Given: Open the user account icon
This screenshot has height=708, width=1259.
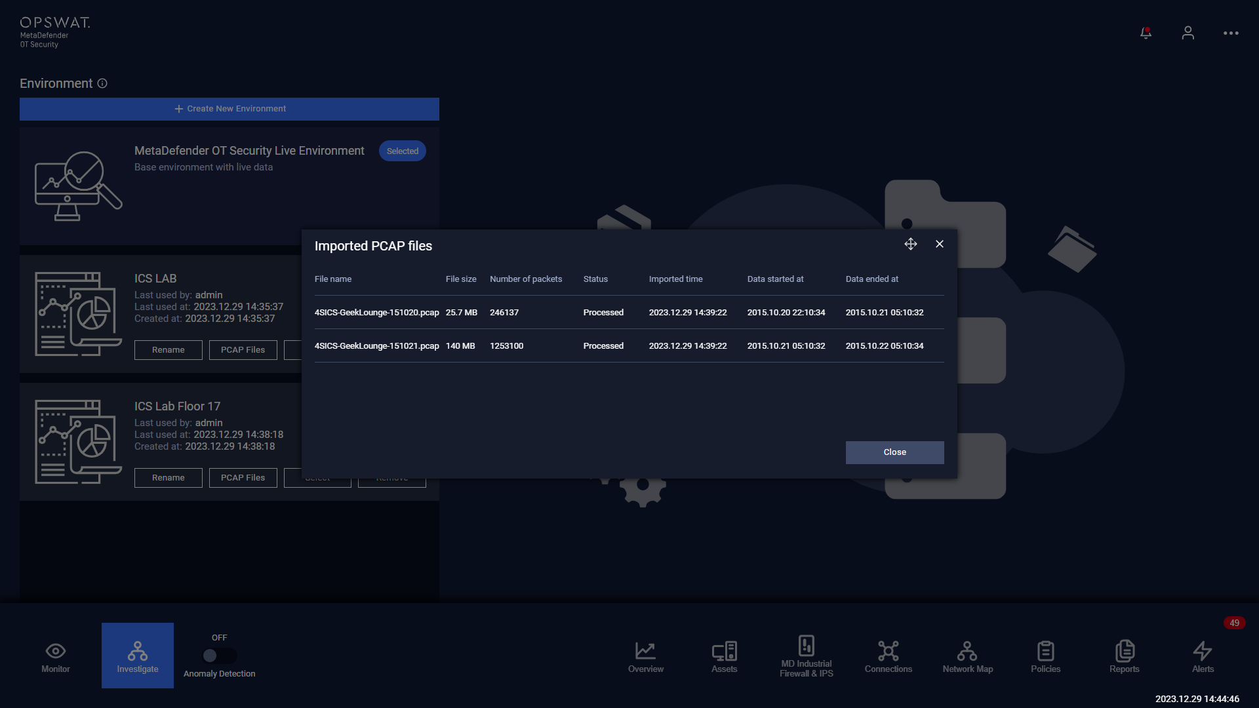Looking at the screenshot, I should coord(1188,33).
